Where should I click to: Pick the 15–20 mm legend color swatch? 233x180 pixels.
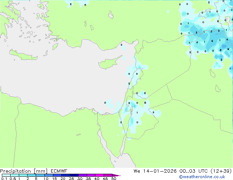[57, 175]
